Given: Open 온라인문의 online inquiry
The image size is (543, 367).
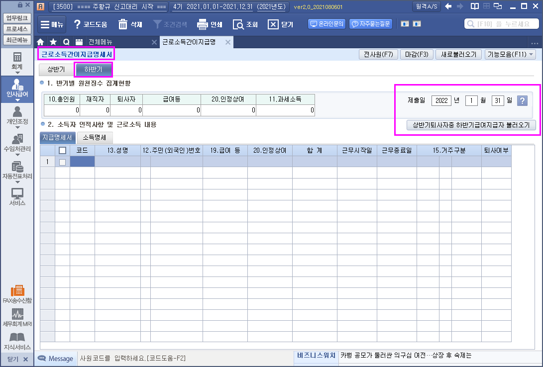Looking at the screenshot, I should point(326,24).
